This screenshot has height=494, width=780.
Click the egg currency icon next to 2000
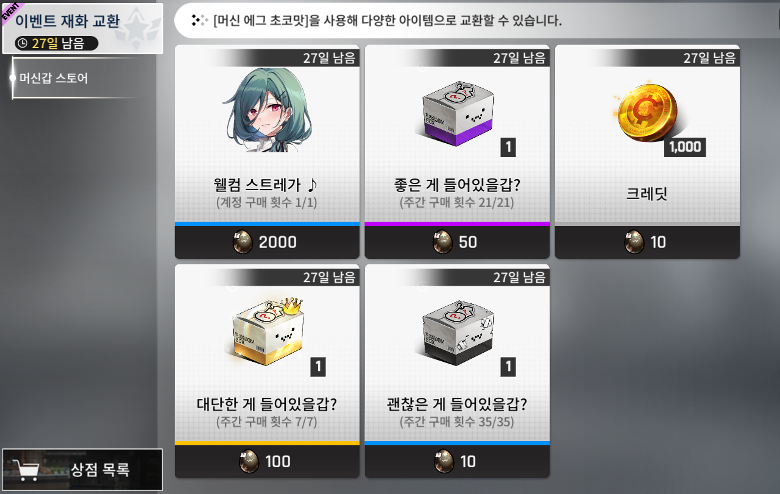[243, 242]
